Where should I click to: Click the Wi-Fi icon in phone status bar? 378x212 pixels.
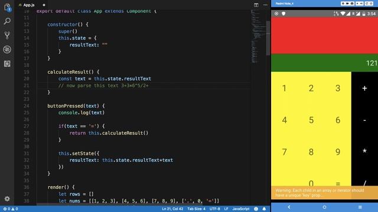point(343,14)
